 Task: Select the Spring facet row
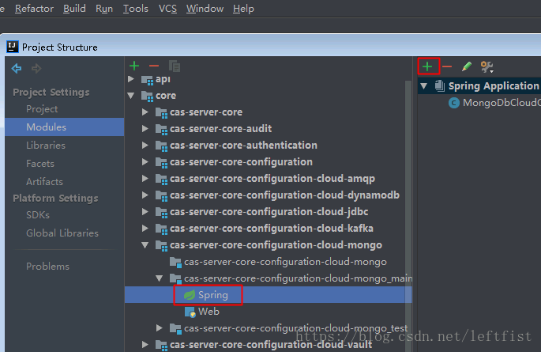[268, 295]
